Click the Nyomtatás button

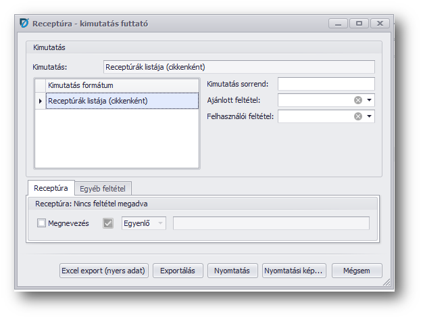tap(232, 271)
